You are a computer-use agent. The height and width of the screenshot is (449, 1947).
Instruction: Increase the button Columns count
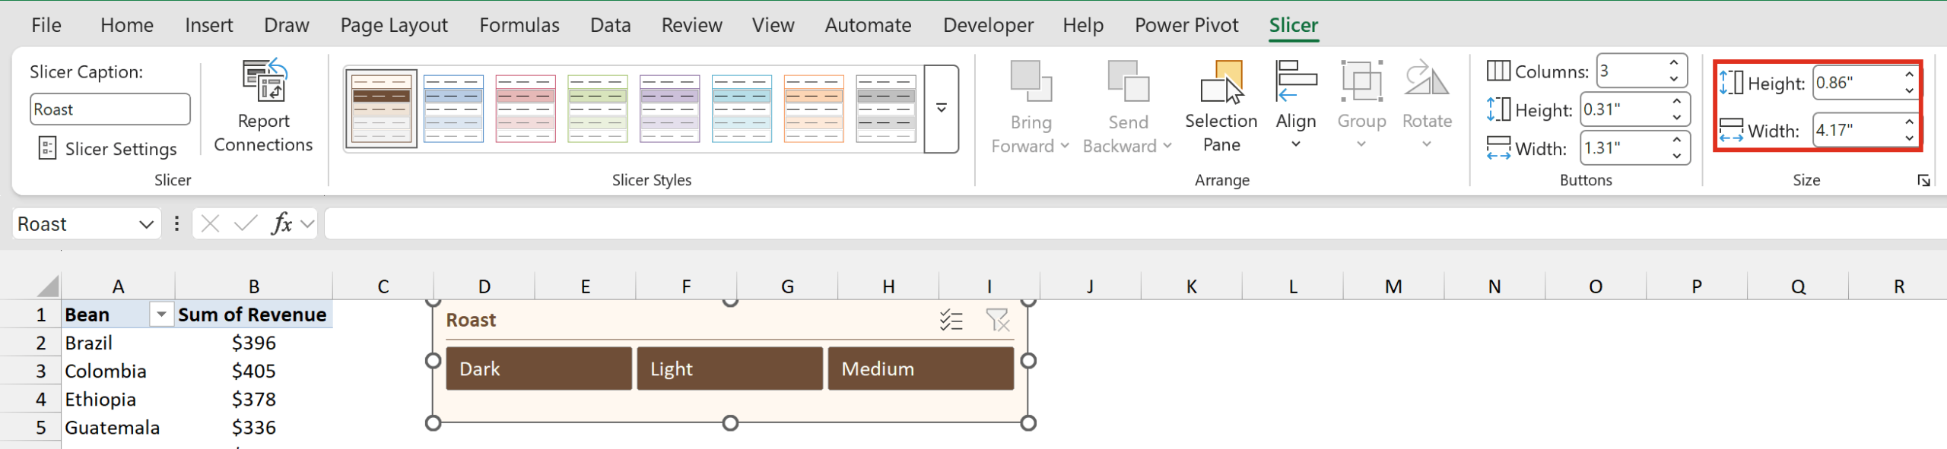[x=1674, y=63]
